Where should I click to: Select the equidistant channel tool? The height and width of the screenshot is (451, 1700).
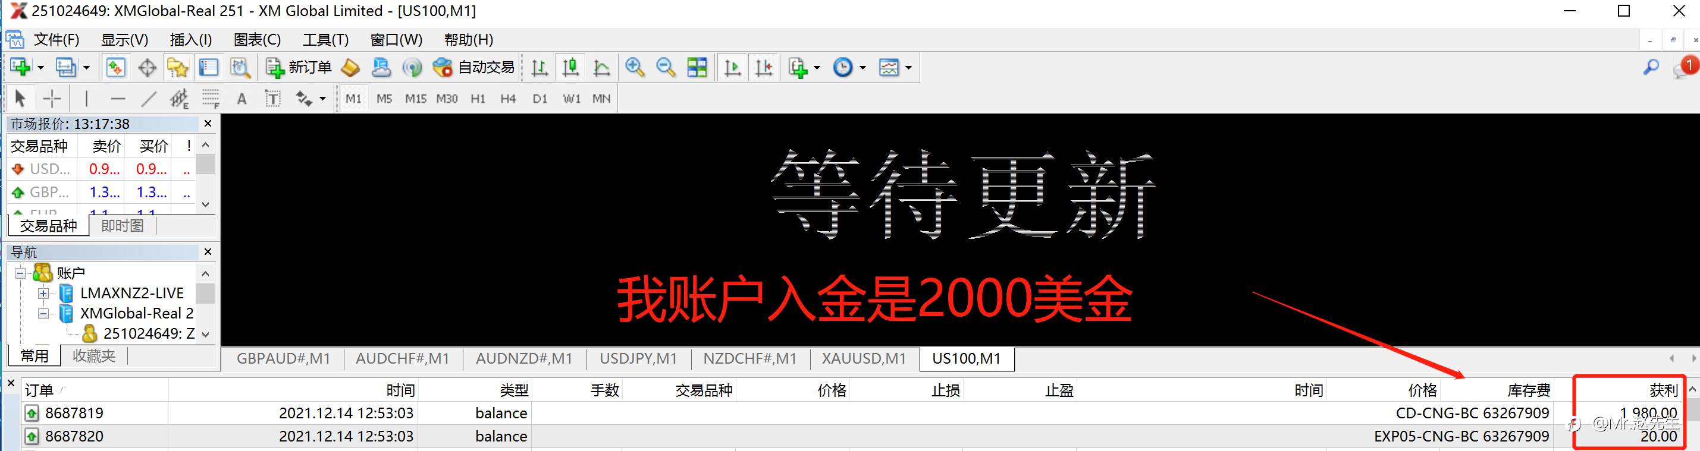click(180, 99)
